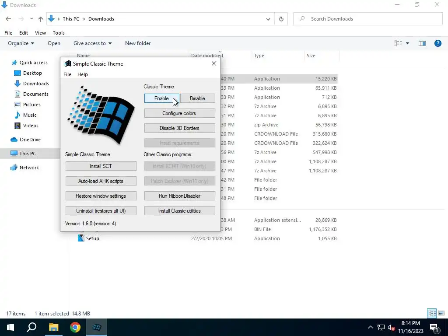Click the muted volume tray icon
This screenshot has height=336, width=448.
pos(391,327)
